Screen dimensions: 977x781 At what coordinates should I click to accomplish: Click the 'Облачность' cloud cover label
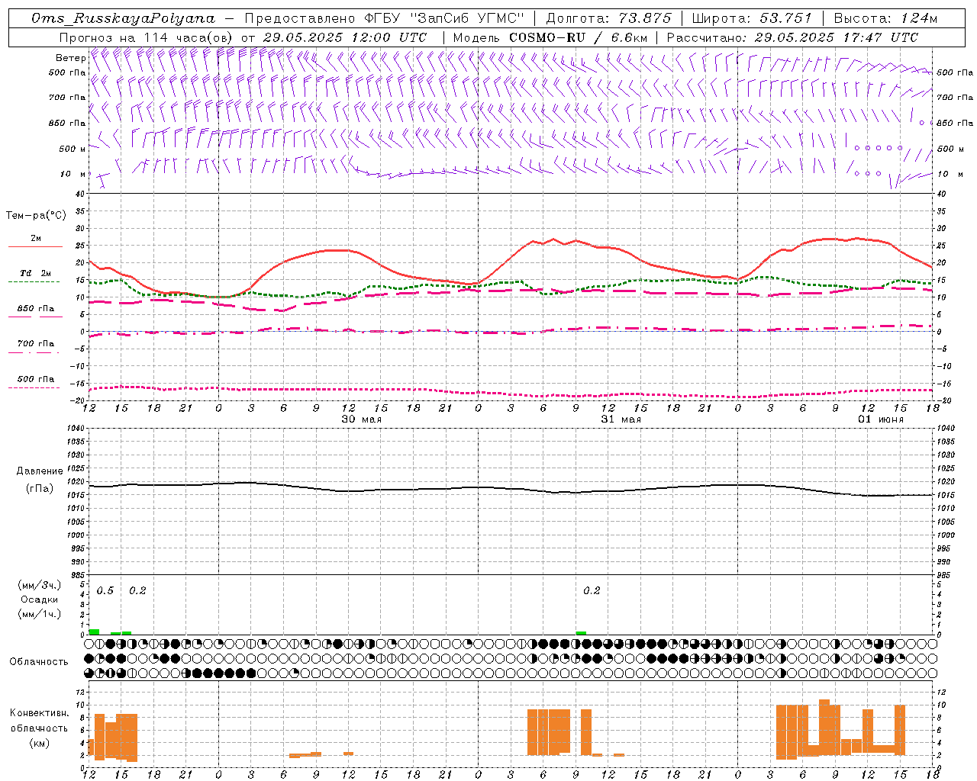(x=39, y=661)
